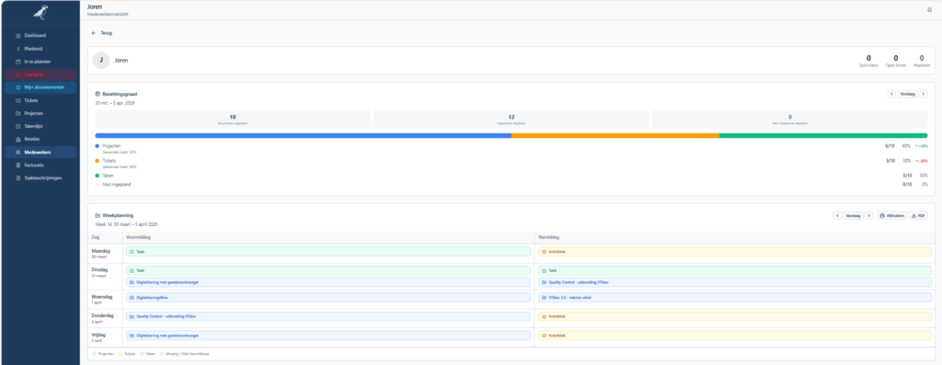This screenshot has height=365, width=942.
Task: Click the red -20% indicator
Action: pos(922,161)
